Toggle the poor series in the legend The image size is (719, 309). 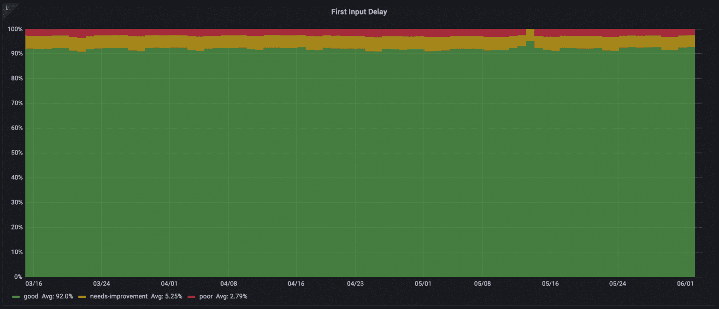tap(206, 297)
